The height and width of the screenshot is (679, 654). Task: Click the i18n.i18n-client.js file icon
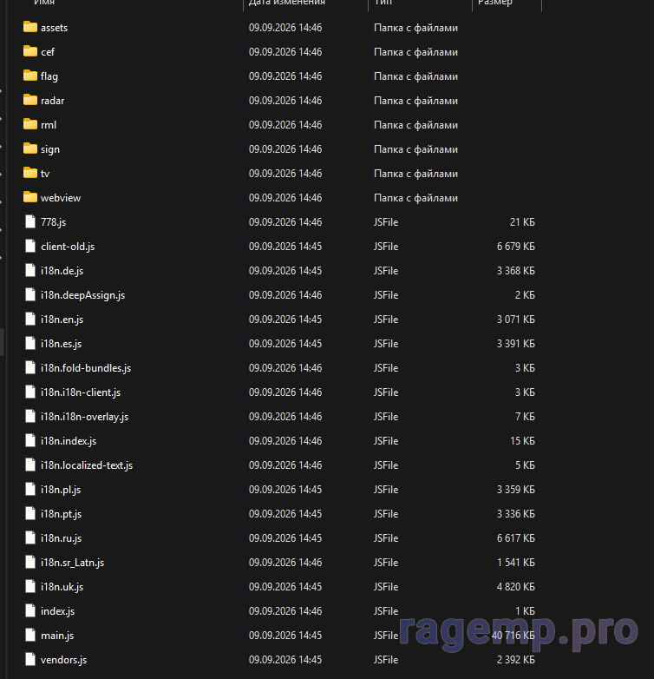(30, 392)
